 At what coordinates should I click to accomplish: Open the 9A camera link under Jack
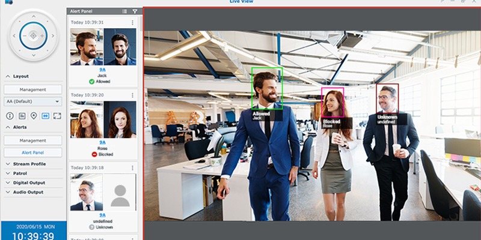(102, 70)
